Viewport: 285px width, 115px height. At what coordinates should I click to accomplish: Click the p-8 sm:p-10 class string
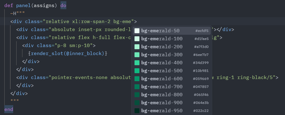75,46
